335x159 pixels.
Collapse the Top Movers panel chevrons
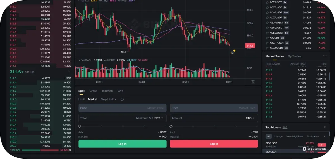[x=325, y=127]
